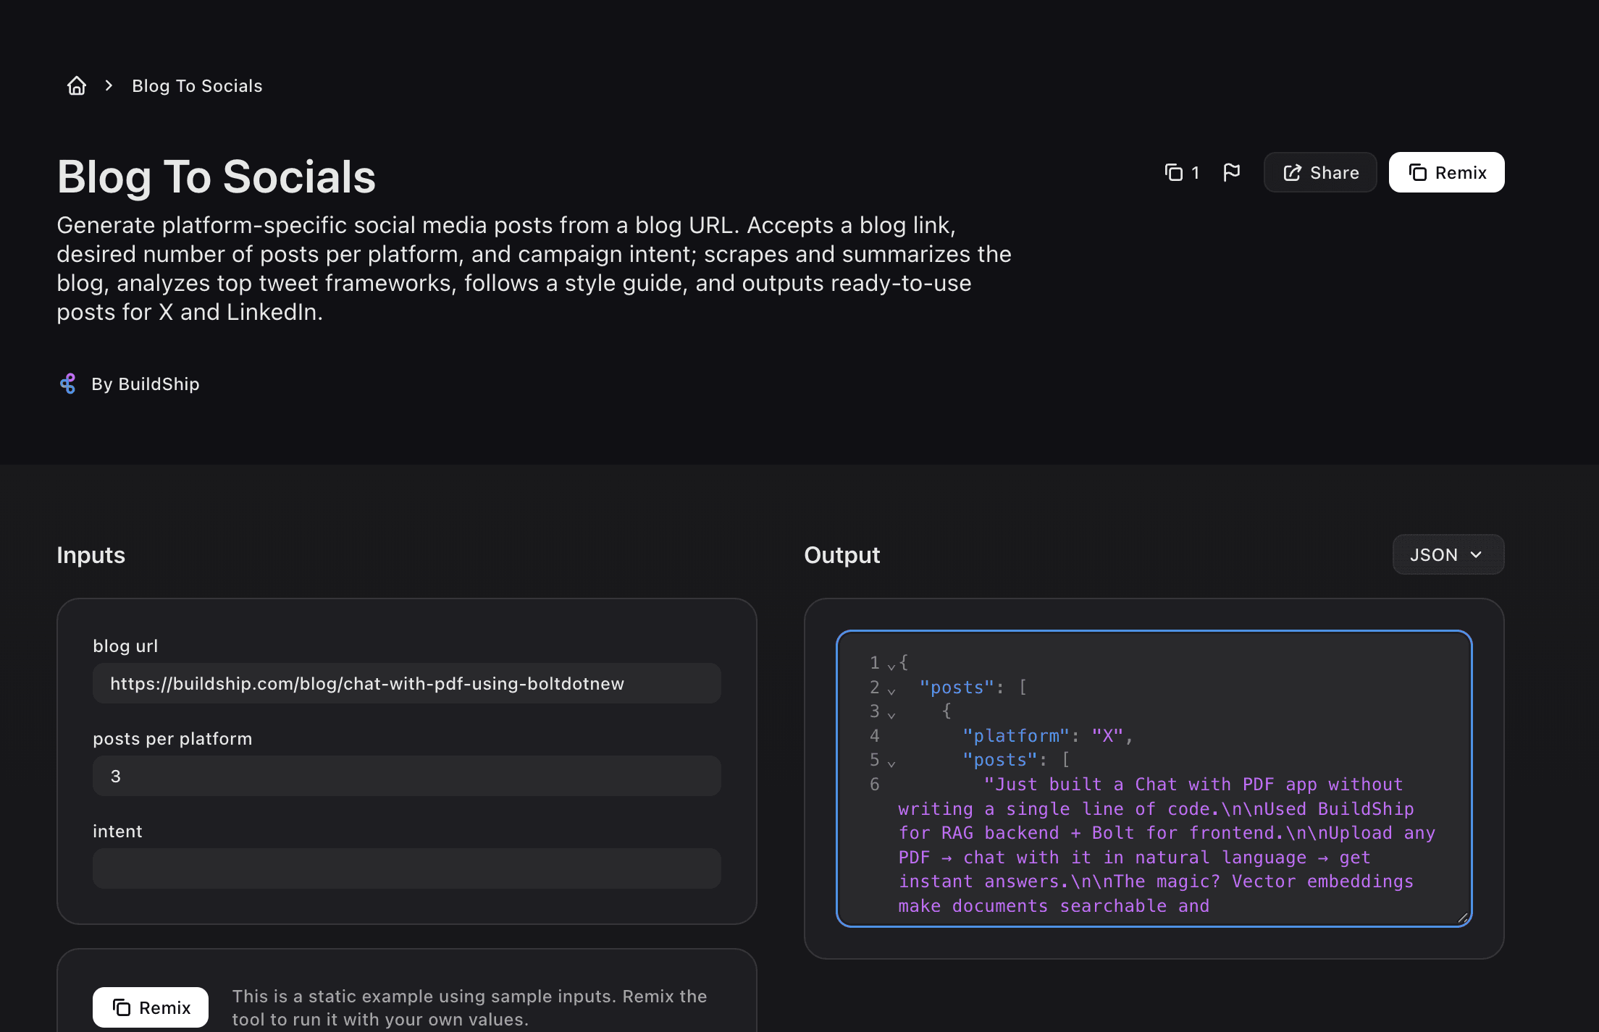Click the "blog url" field label
Image resolution: width=1599 pixels, height=1032 pixels.
tap(125, 646)
